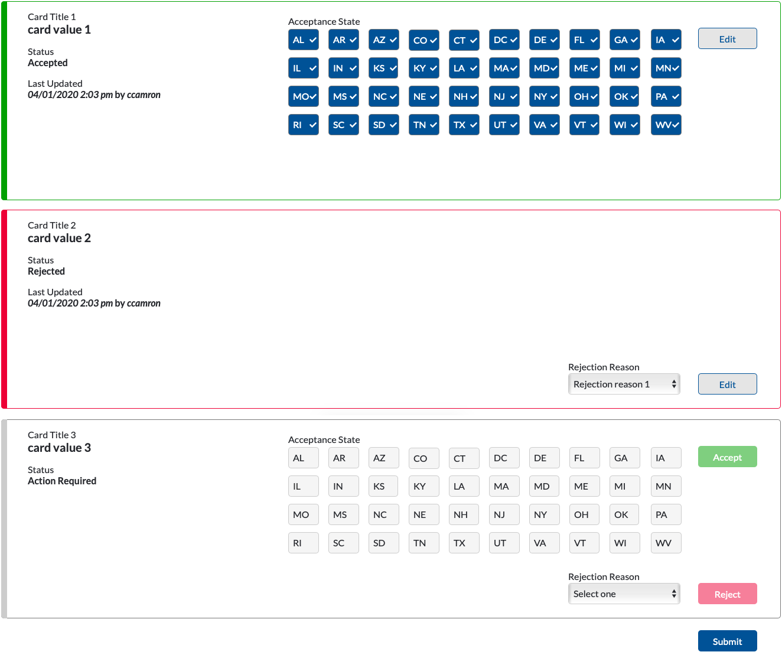The image size is (782, 655).
Task: Toggle the MO state in Card 3
Action: tap(303, 514)
